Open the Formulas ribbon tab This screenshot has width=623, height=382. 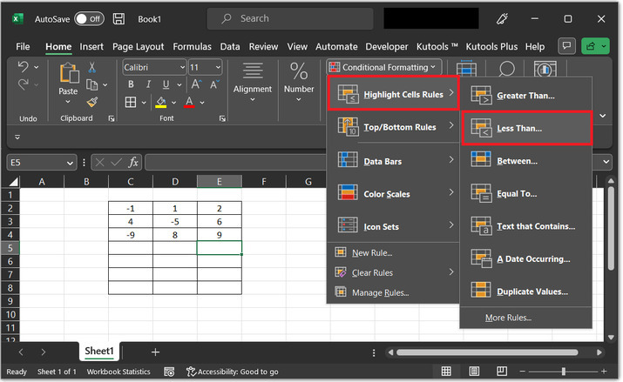pyautogui.click(x=192, y=46)
